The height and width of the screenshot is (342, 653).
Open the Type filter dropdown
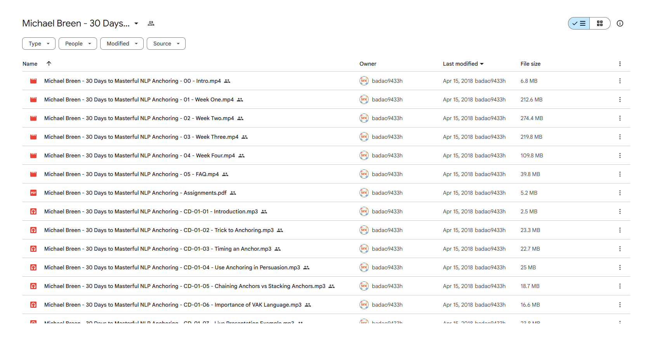(39, 44)
